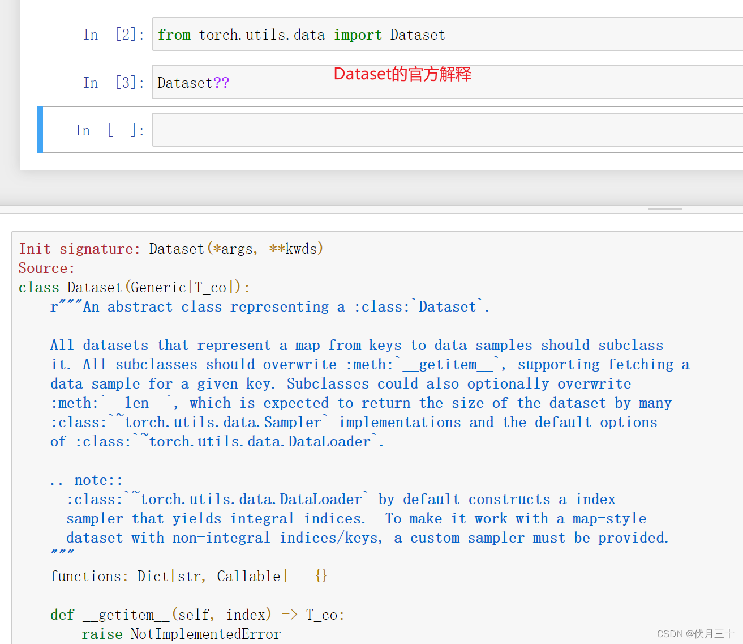Click the In [3] prompt label
Viewport: 743px width, 644px height.
pos(113,83)
